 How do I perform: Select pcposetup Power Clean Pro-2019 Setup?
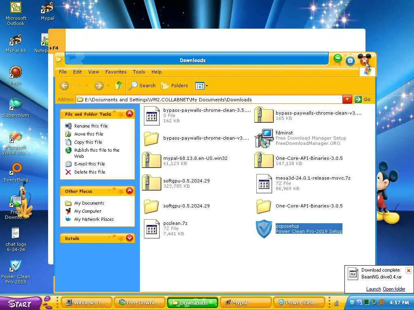tap(299, 228)
